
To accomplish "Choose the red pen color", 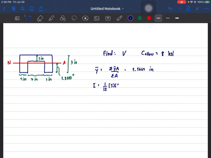I will [149, 18].
